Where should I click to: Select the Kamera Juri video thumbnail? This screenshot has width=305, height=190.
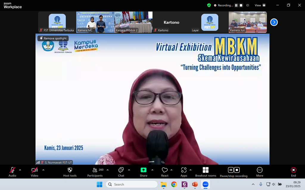(248, 22)
